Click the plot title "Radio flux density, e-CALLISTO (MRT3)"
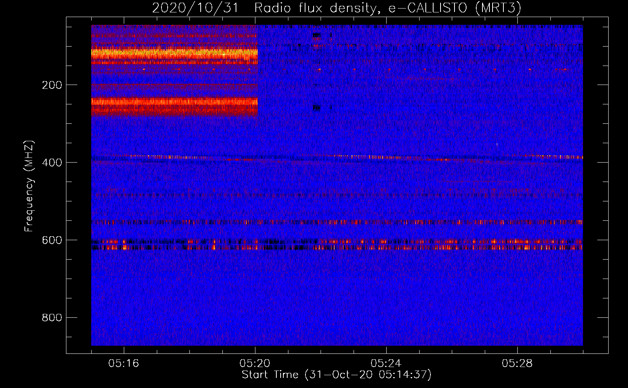The width and height of the screenshot is (628, 388). 388,8
